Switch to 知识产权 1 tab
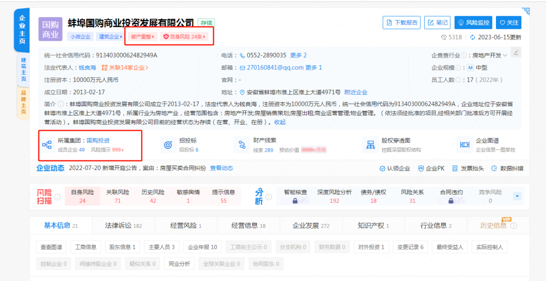This screenshot has width=546, height=281. point(373,226)
